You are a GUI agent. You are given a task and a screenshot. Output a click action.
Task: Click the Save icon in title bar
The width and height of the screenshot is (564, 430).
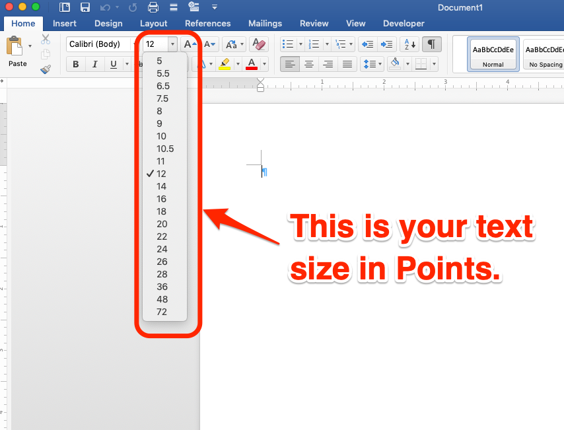[x=85, y=7]
